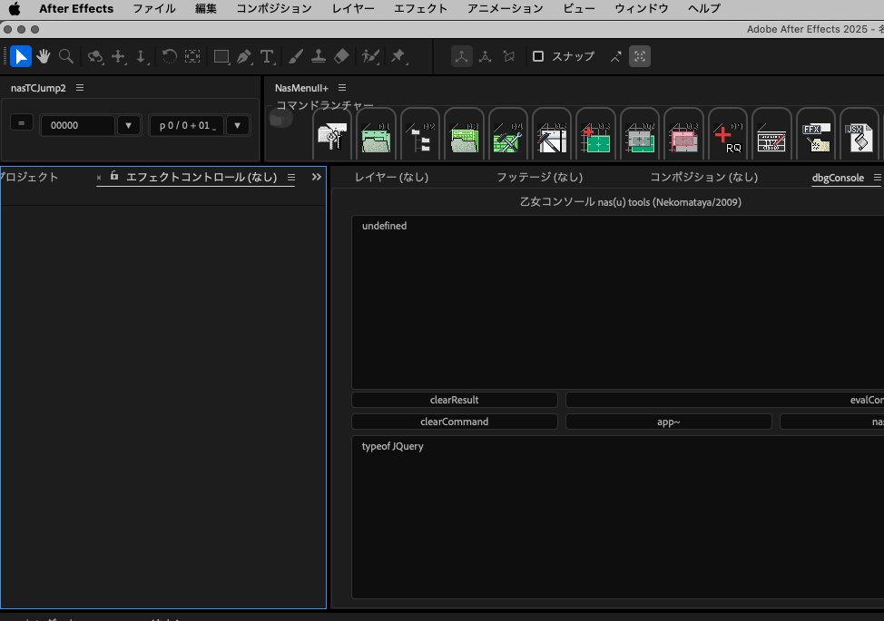Viewport: 884px width, 621px height.
Task: Select the Dolly camera tool
Action: [x=141, y=56]
